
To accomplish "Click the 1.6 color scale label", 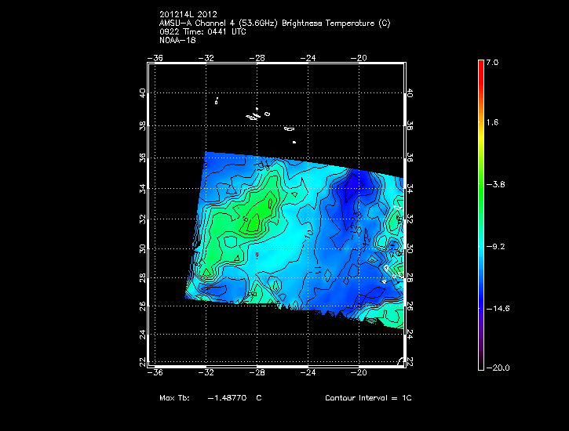I will (491, 123).
